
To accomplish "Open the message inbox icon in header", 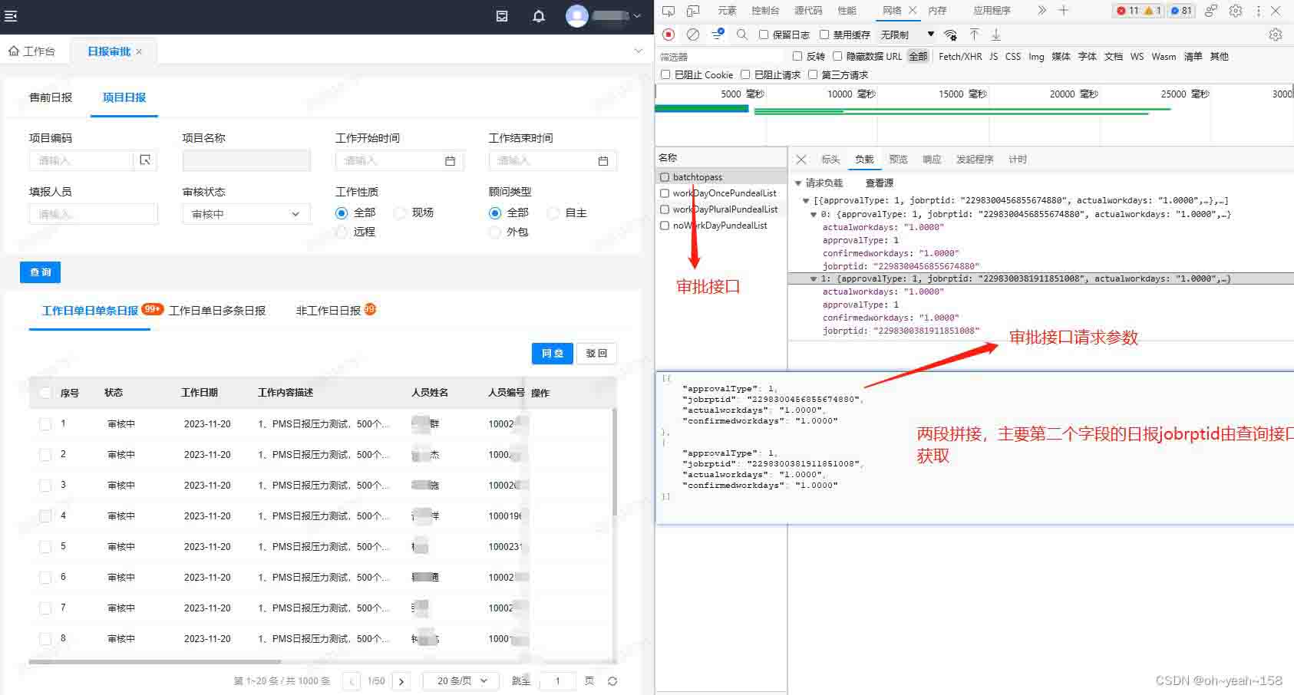I will coord(502,16).
